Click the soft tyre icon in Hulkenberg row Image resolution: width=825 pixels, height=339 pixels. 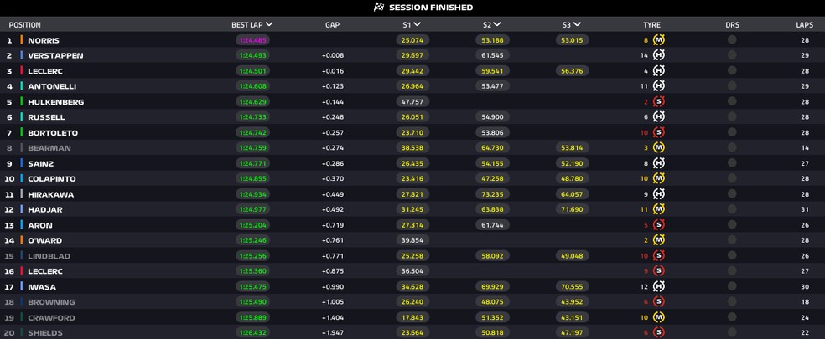(659, 101)
